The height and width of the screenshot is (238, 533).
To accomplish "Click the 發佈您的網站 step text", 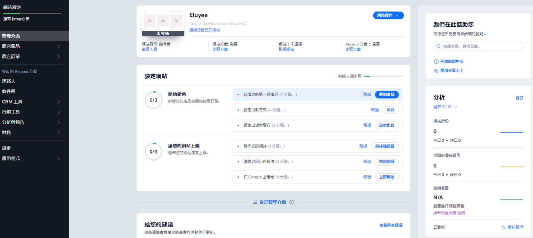I will 255,146.
